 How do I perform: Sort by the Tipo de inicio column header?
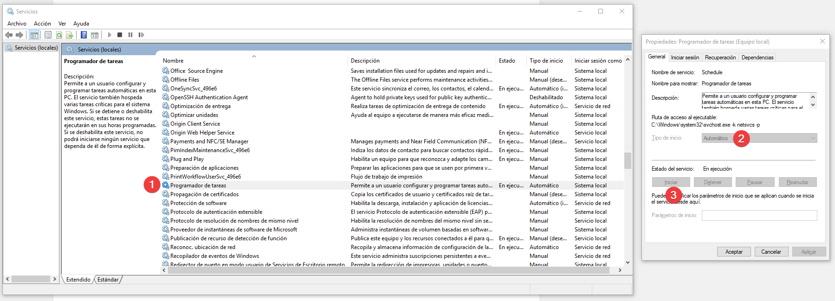pos(546,61)
